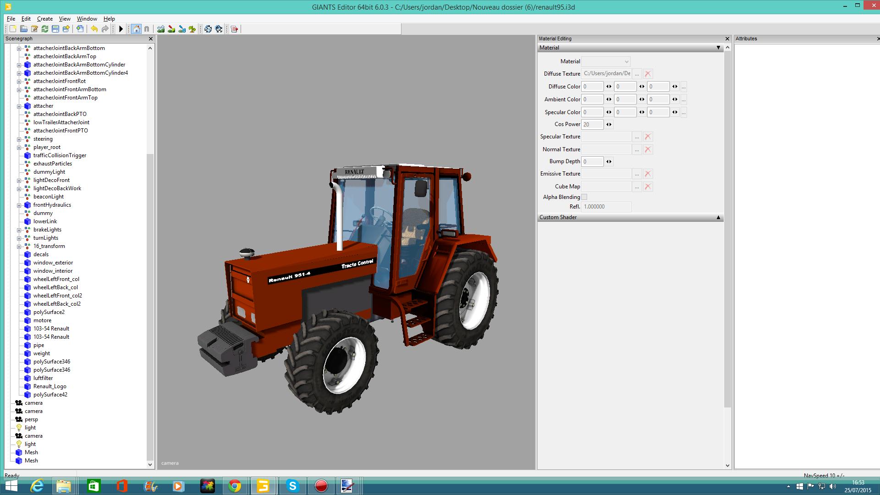Open the Create menu
The height and width of the screenshot is (495, 880).
click(x=44, y=19)
